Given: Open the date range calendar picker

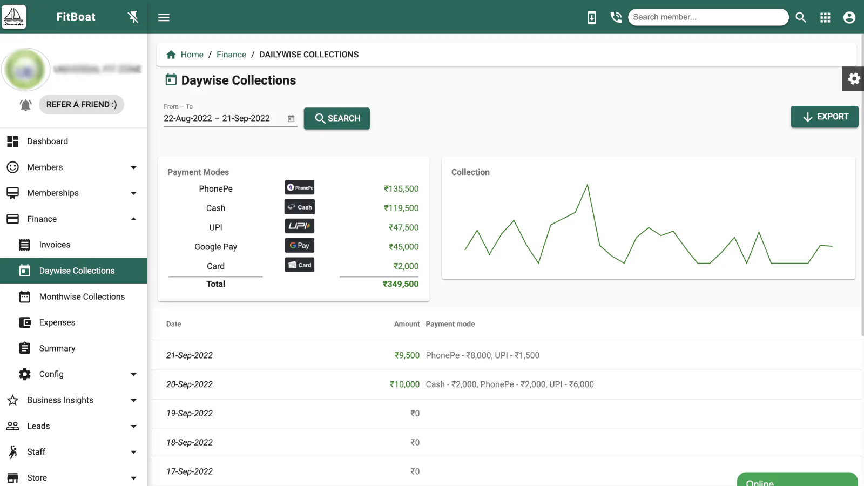Looking at the screenshot, I should coord(291,119).
